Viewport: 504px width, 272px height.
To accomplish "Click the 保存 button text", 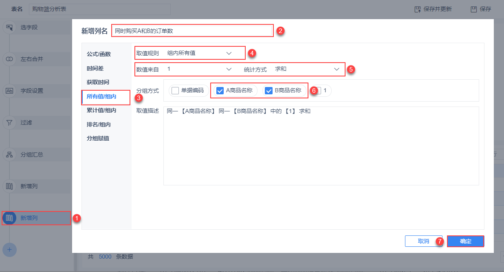I will (x=486, y=9).
